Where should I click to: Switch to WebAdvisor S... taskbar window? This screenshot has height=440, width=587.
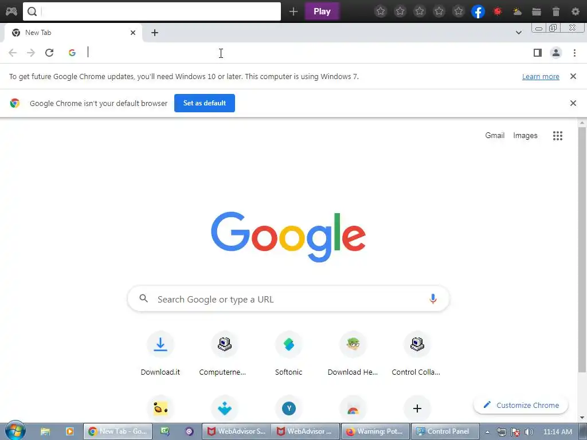pos(237,431)
